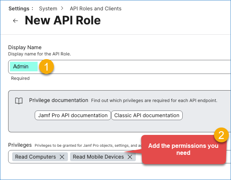Screen dimensions: 231x180
Task: Click the orange number 2 badge
Action: click(221, 135)
